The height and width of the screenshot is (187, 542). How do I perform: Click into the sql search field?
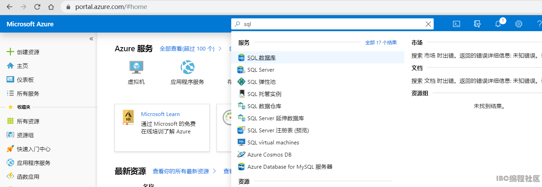pyautogui.click(x=332, y=24)
